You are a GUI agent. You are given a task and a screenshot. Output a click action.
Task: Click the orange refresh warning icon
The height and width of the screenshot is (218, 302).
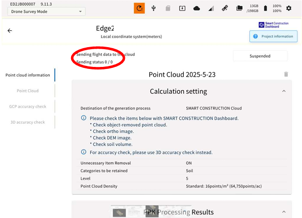139,8
